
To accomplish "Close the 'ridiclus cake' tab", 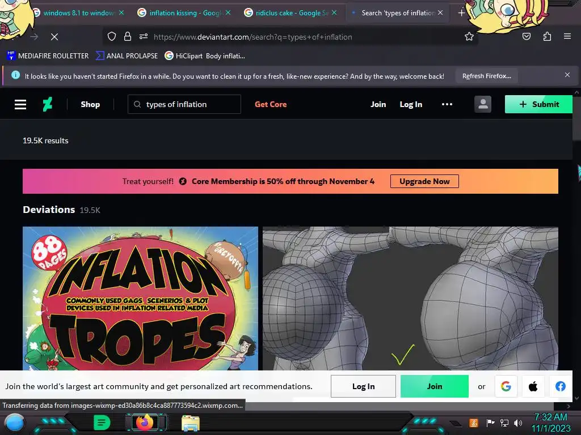I will pyautogui.click(x=334, y=13).
